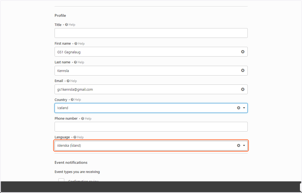Viewport: 302px width, 193px height.
Task: Click the Event notifications heading
Action: pyautogui.click(x=71, y=163)
